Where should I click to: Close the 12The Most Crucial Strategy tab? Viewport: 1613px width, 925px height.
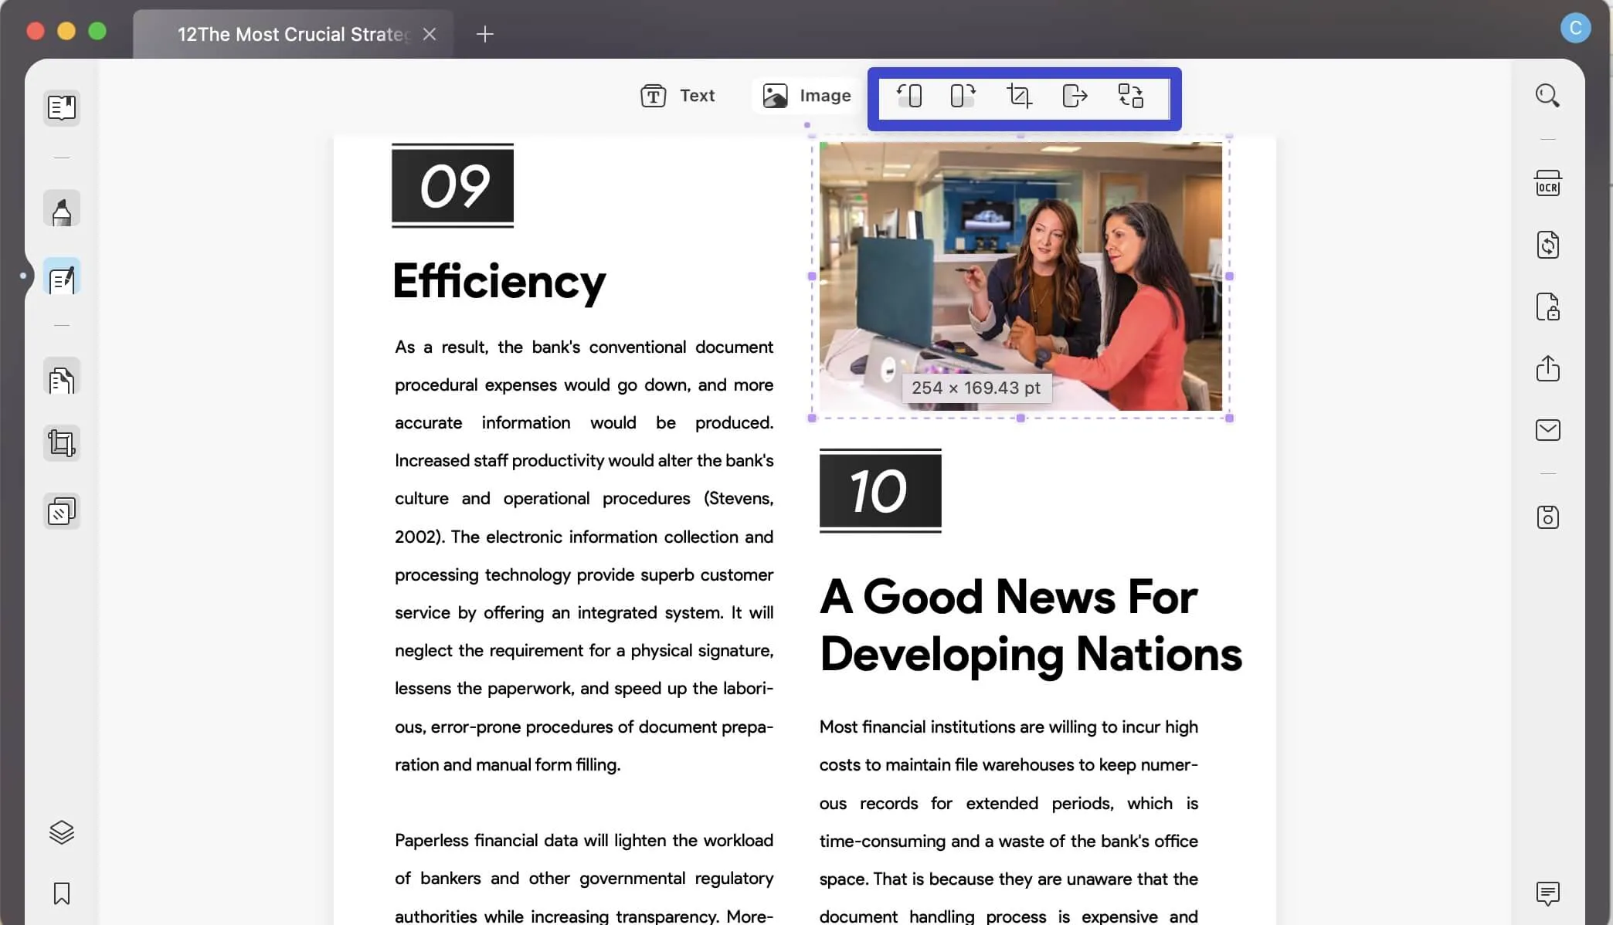pyautogui.click(x=430, y=34)
